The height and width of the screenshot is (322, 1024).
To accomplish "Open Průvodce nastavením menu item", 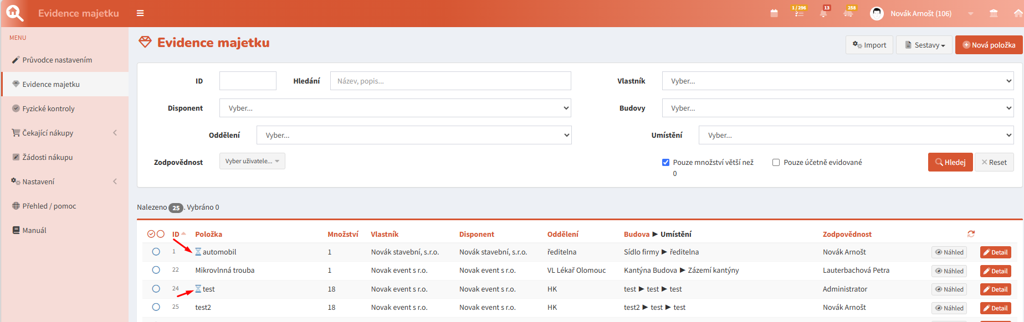I will pyautogui.click(x=65, y=60).
